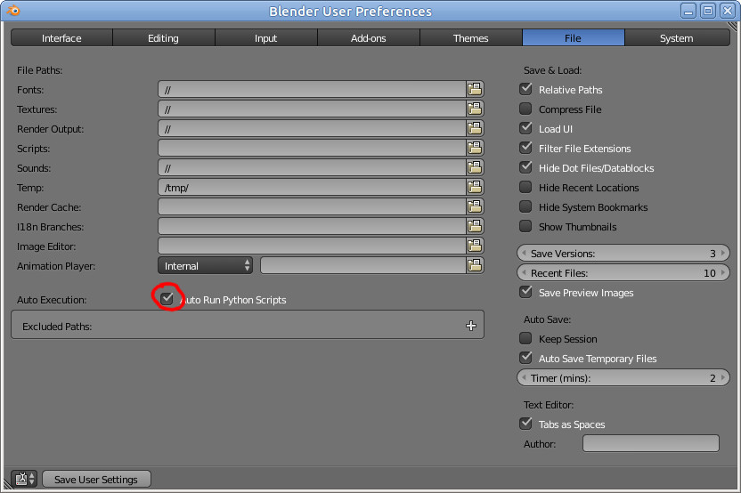
Task: Switch to the Add-ons tab
Action: click(x=369, y=37)
